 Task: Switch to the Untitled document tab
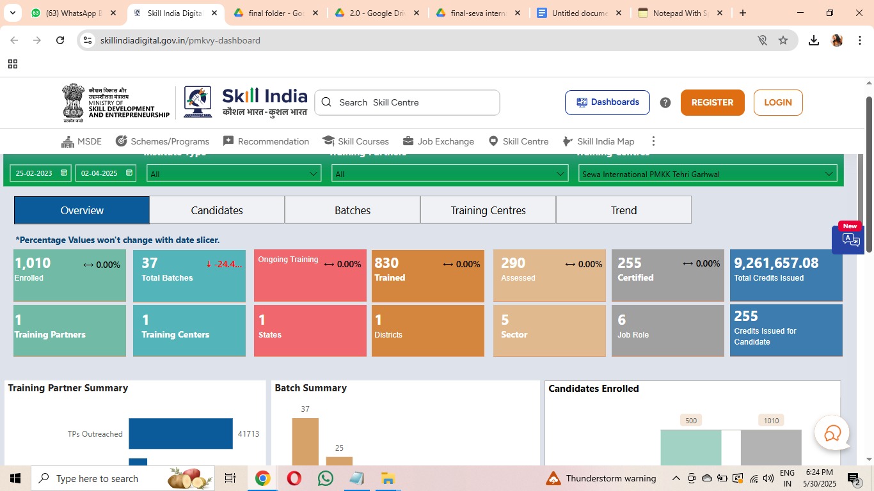580,13
